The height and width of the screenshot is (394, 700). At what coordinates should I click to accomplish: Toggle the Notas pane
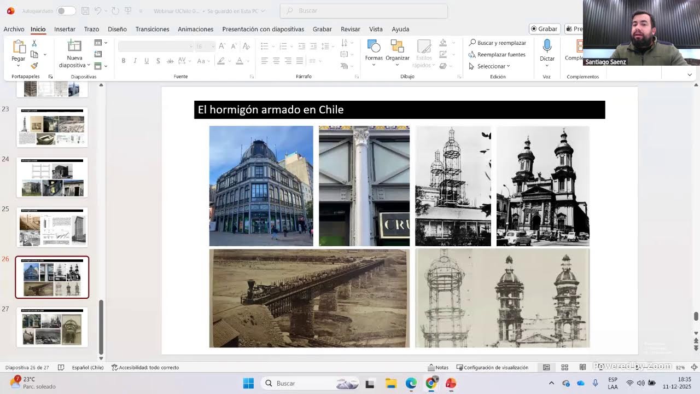pos(438,367)
